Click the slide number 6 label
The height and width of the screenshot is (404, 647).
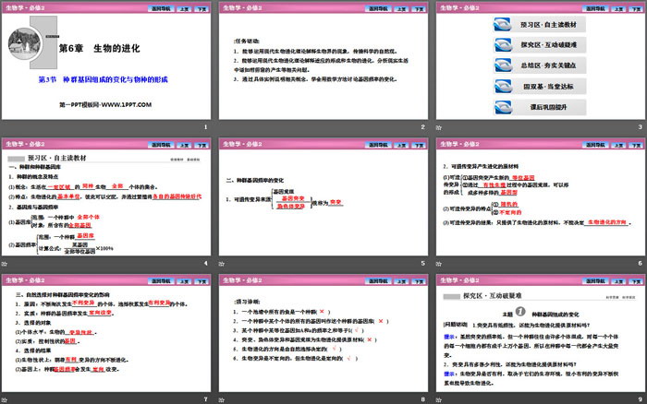(640, 263)
